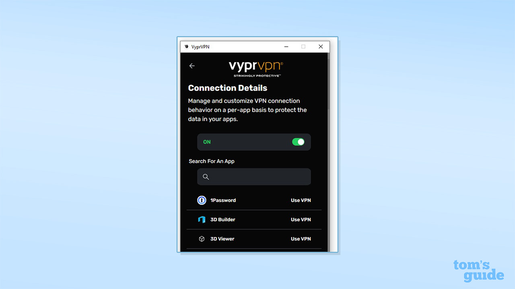Open the Use VPN option for 1Password
The width and height of the screenshot is (515, 289).
(x=301, y=200)
